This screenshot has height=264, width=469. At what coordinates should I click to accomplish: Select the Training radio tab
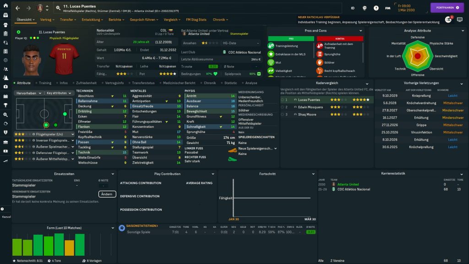click(x=45, y=83)
